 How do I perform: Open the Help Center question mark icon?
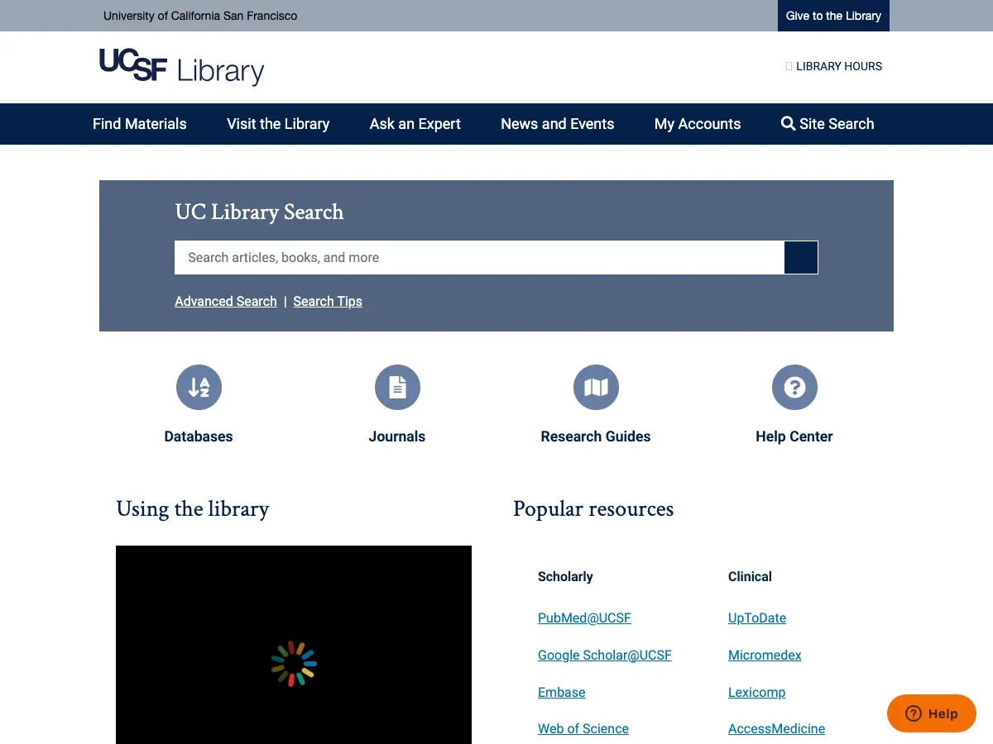click(794, 387)
